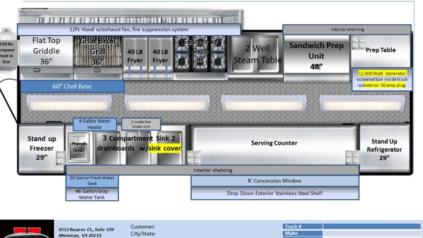This screenshot has height=238, width=423.
Task: Select the 4 Gallon Water Heater label
Action: [95, 124]
